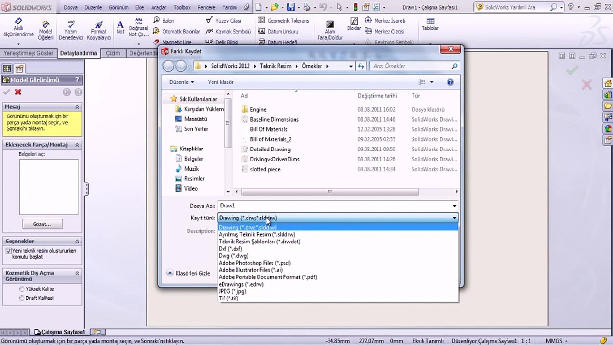The width and height of the screenshot is (613, 345).
Task: Select the Merkez Çizgisi tool
Action: point(385,31)
